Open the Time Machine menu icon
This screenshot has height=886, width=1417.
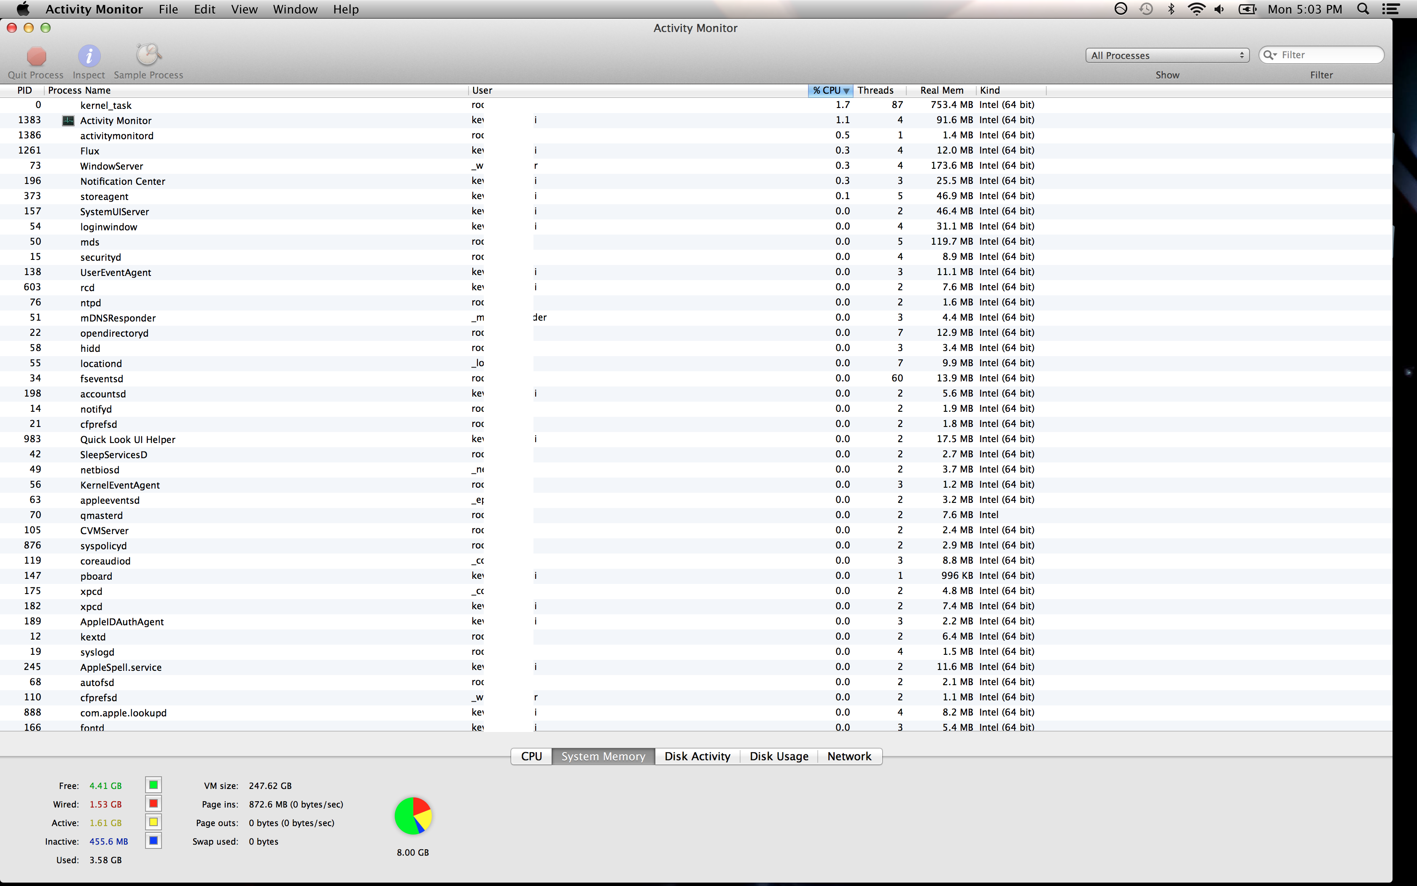(1146, 9)
